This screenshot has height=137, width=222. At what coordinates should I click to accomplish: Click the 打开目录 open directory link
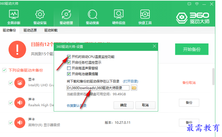130,81
